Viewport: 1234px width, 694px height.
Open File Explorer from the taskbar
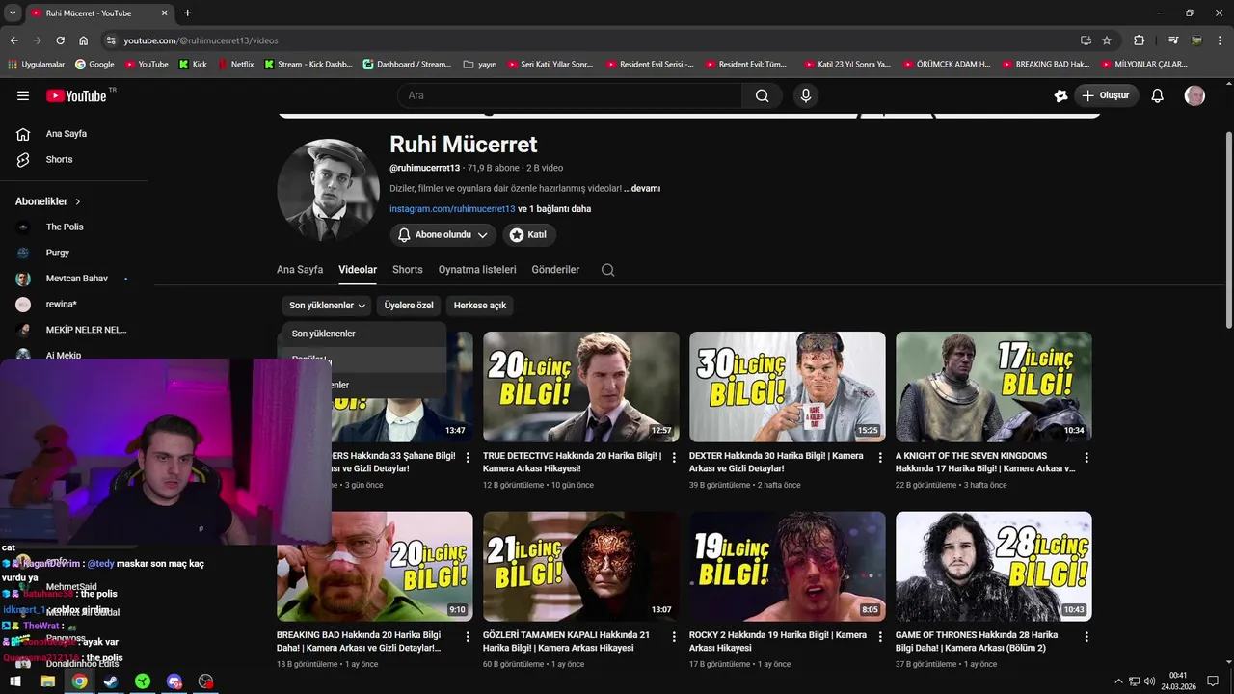coord(47,681)
